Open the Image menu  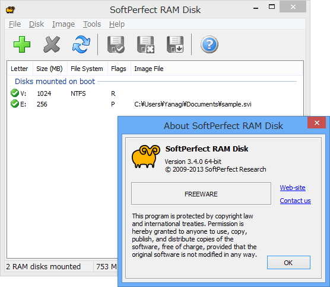pos(64,24)
